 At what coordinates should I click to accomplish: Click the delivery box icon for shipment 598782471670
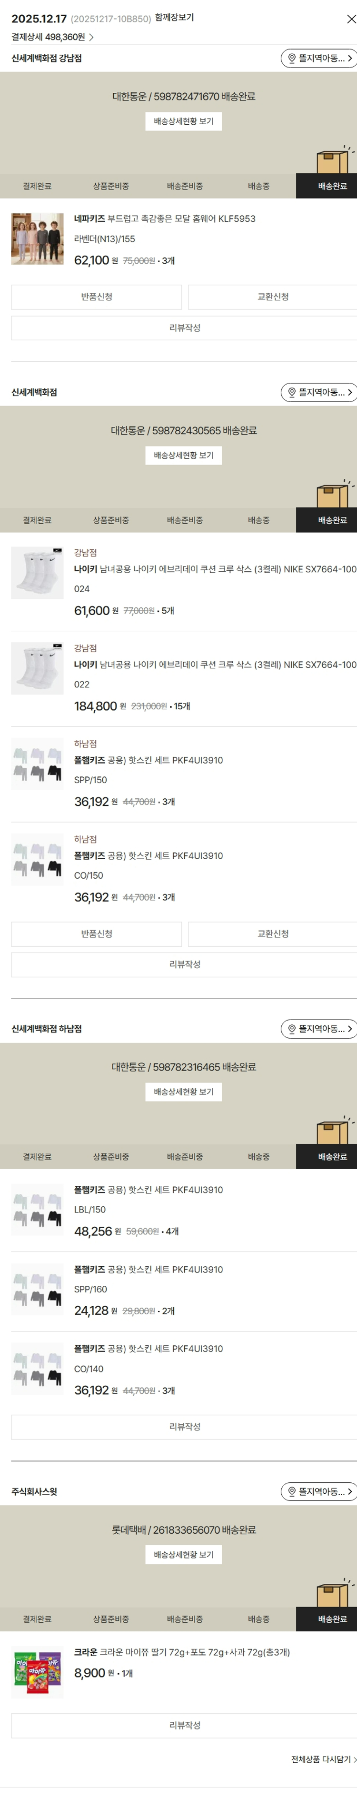332,161
